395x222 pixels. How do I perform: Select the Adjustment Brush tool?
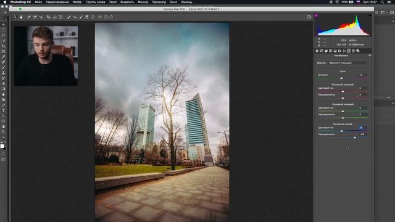tap(81, 17)
